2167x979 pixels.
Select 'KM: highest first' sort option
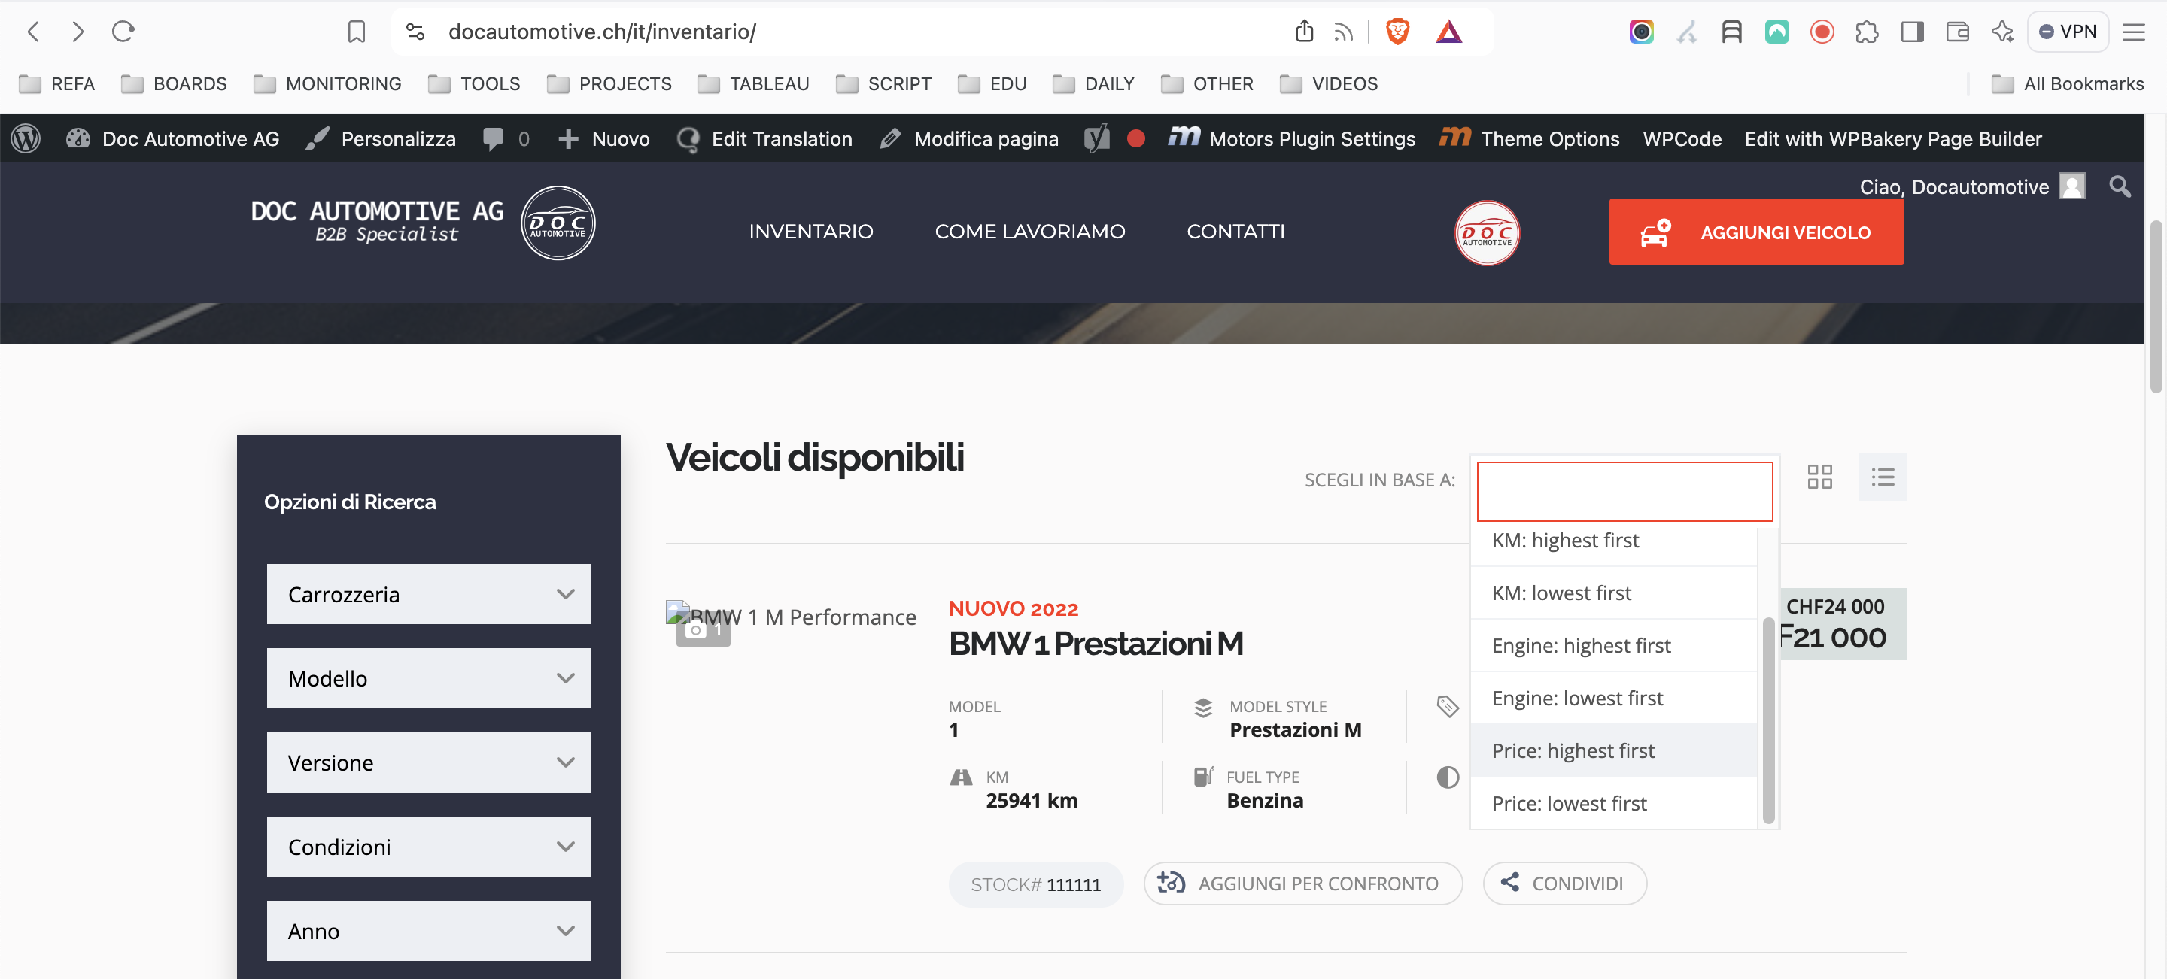click(x=1613, y=541)
